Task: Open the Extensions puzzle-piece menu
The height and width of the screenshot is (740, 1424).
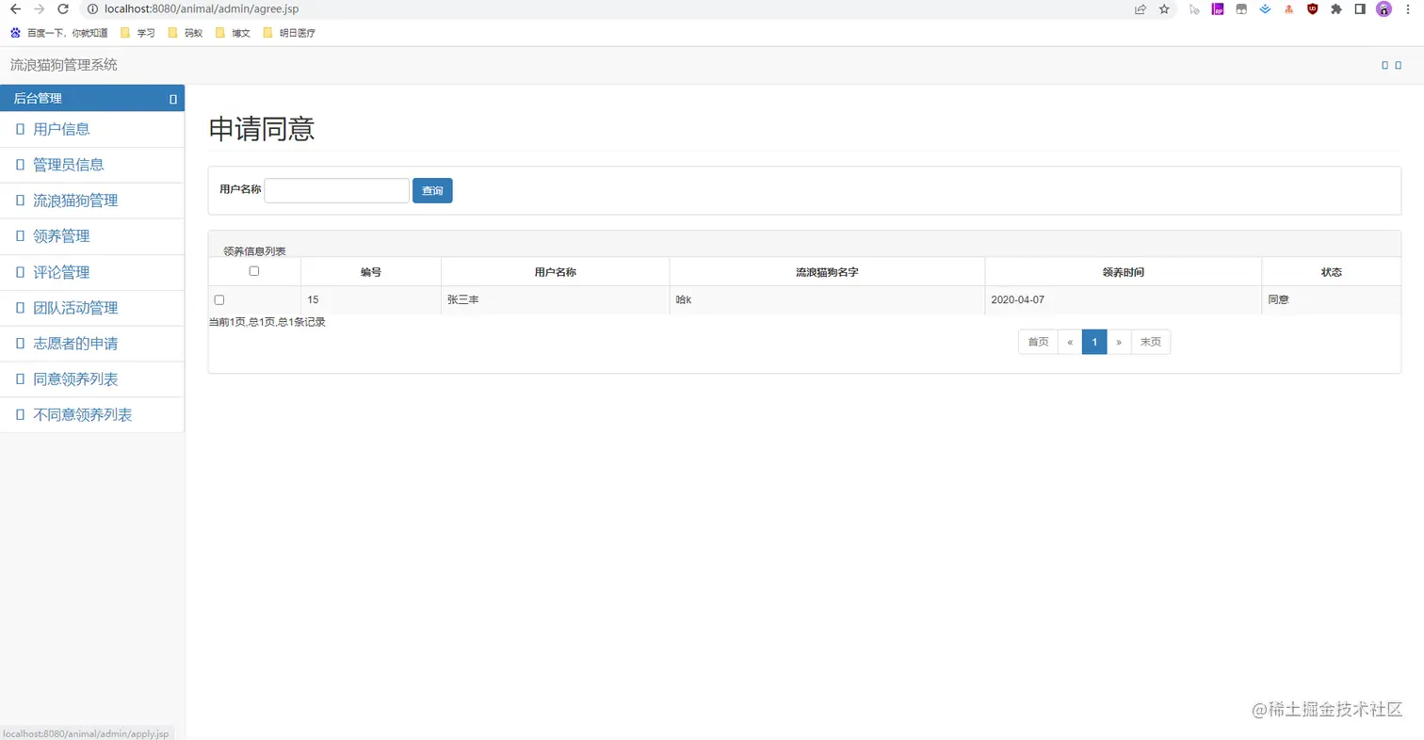Action: click(x=1335, y=9)
